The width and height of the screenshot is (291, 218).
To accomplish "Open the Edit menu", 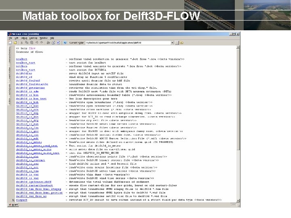I will [17, 38].
